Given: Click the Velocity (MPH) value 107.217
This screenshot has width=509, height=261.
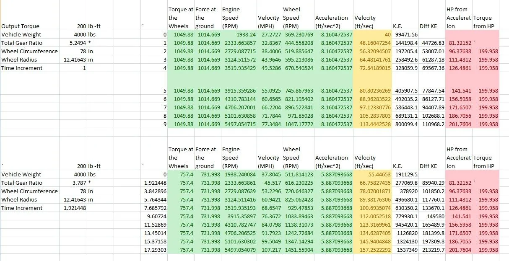Looking at the screenshot, I should (x=269, y=250).
